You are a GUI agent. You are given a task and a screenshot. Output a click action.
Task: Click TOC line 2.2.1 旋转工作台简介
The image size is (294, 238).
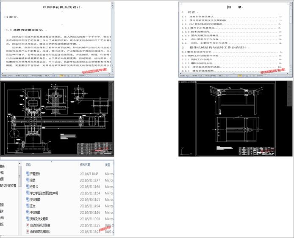(x=232, y=59)
